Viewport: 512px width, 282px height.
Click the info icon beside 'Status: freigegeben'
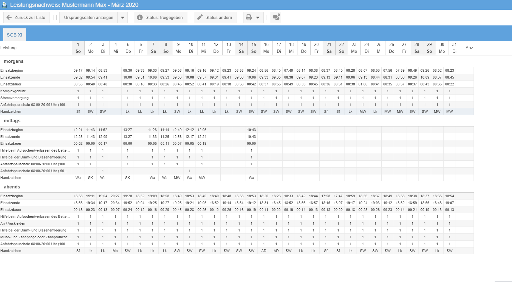pos(140,18)
